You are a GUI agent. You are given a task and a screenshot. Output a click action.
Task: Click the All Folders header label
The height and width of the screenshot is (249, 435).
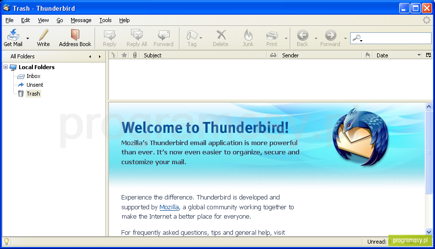(23, 56)
